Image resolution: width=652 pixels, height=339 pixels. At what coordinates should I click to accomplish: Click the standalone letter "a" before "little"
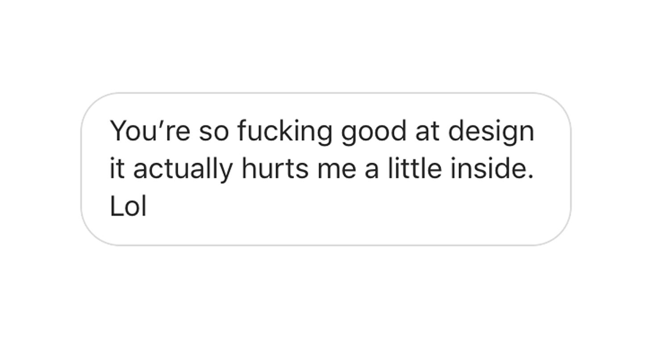coord(372,169)
